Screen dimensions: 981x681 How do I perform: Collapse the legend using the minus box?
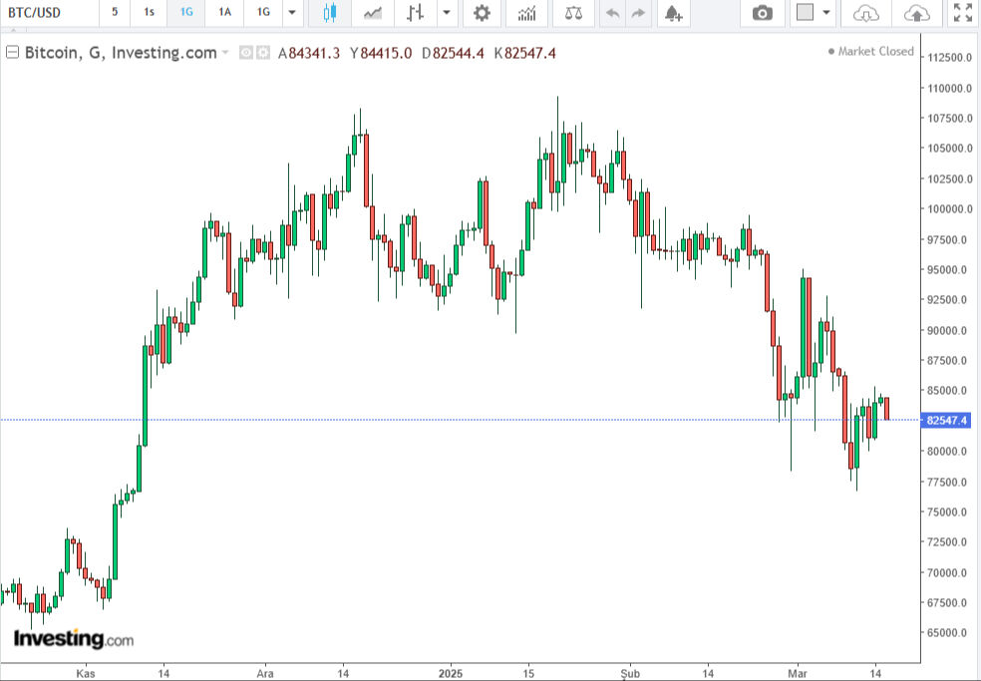(x=12, y=53)
